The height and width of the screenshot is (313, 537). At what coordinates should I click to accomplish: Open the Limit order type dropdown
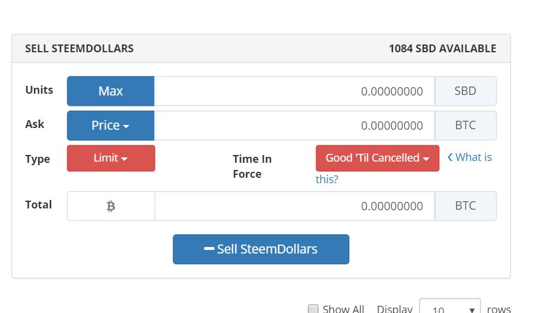[111, 158]
